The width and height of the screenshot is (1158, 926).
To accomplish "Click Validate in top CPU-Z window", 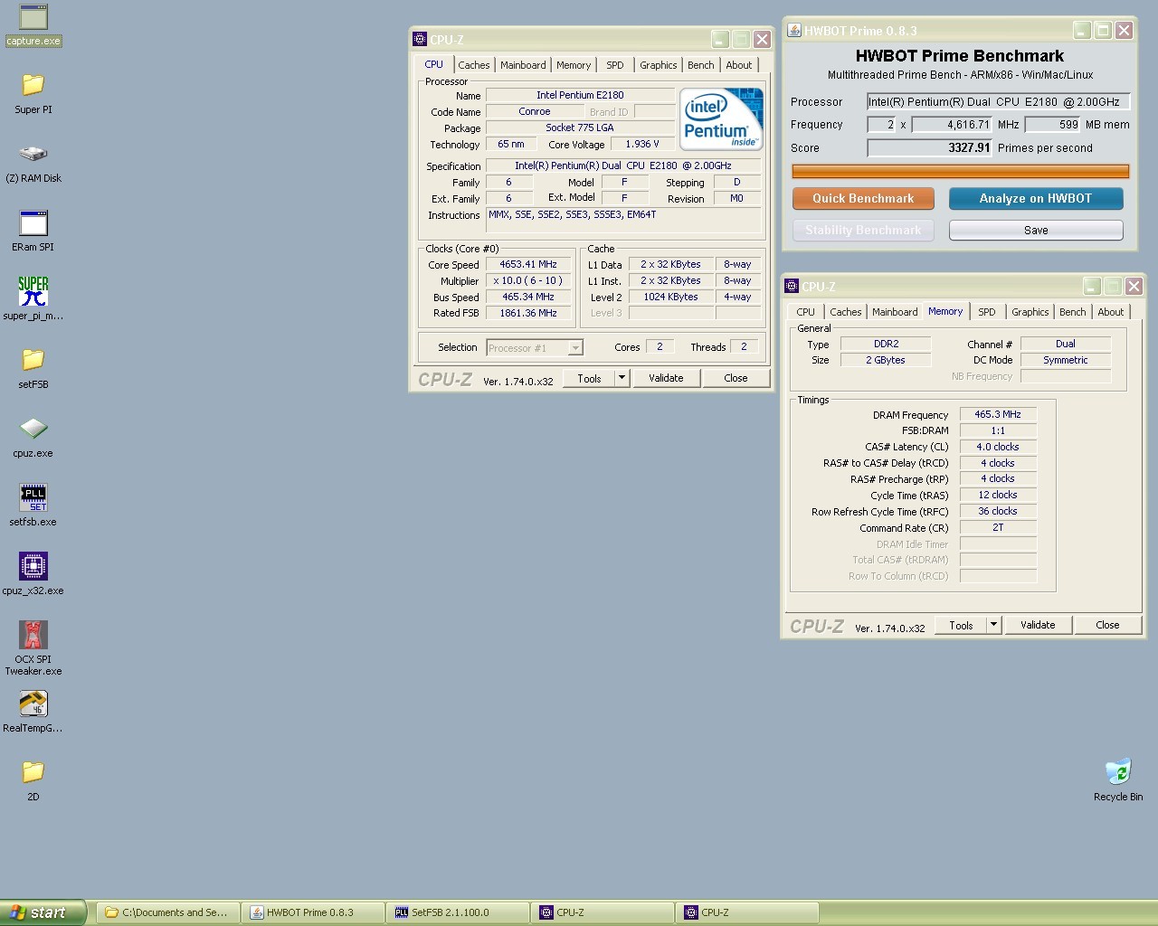I will pos(666,378).
